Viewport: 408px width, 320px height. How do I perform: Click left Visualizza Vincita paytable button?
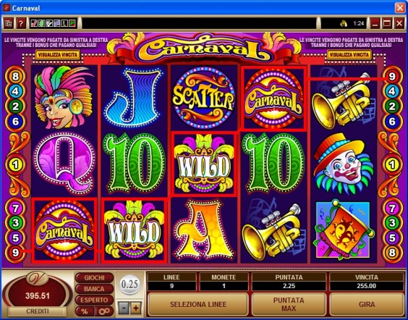tap(57, 55)
